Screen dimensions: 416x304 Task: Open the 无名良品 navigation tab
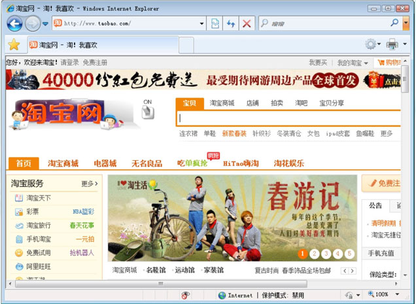[147, 163]
